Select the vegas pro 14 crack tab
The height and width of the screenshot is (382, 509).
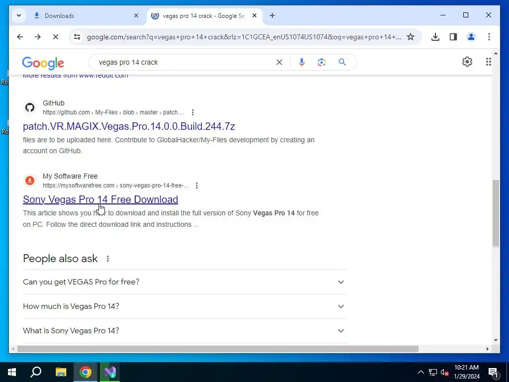(x=203, y=16)
